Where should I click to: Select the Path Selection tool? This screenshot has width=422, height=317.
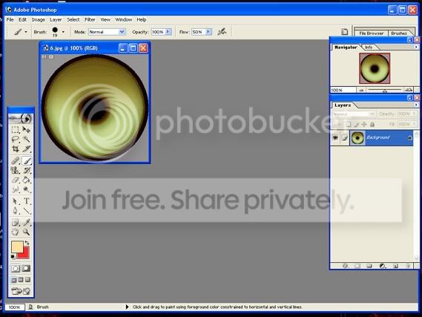pos(16,201)
